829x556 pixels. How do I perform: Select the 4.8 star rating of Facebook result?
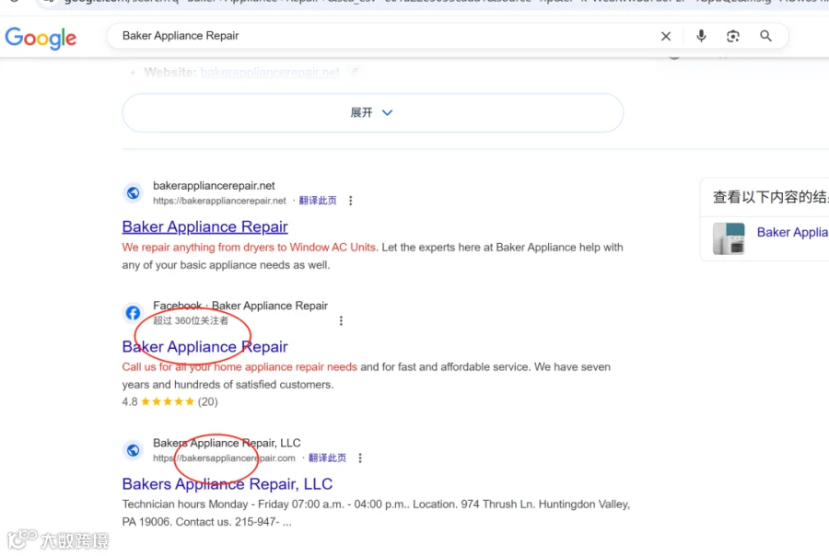169,402
